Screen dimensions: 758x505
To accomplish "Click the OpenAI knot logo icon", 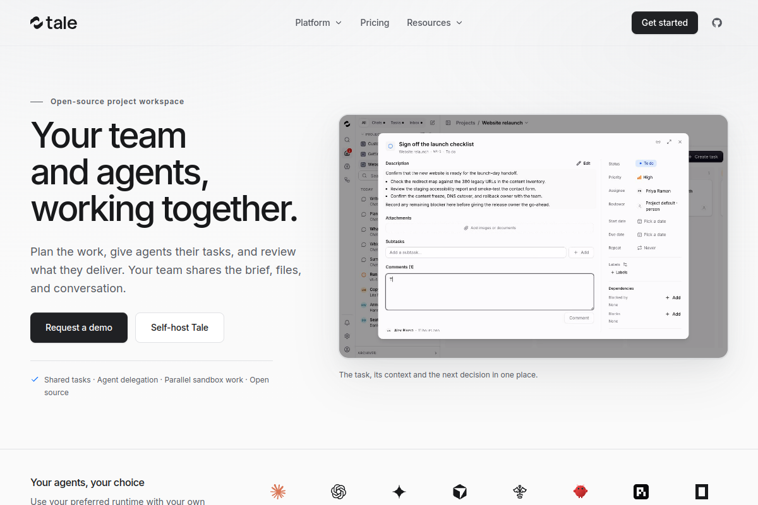I will (339, 492).
